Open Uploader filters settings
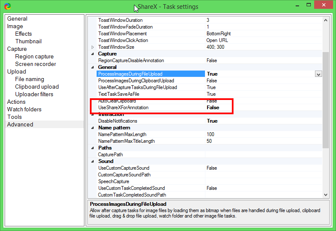 34,94
